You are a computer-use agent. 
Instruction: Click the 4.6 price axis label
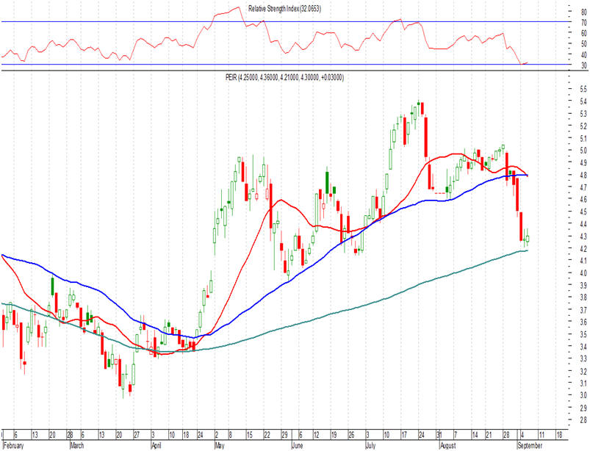[x=583, y=199]
